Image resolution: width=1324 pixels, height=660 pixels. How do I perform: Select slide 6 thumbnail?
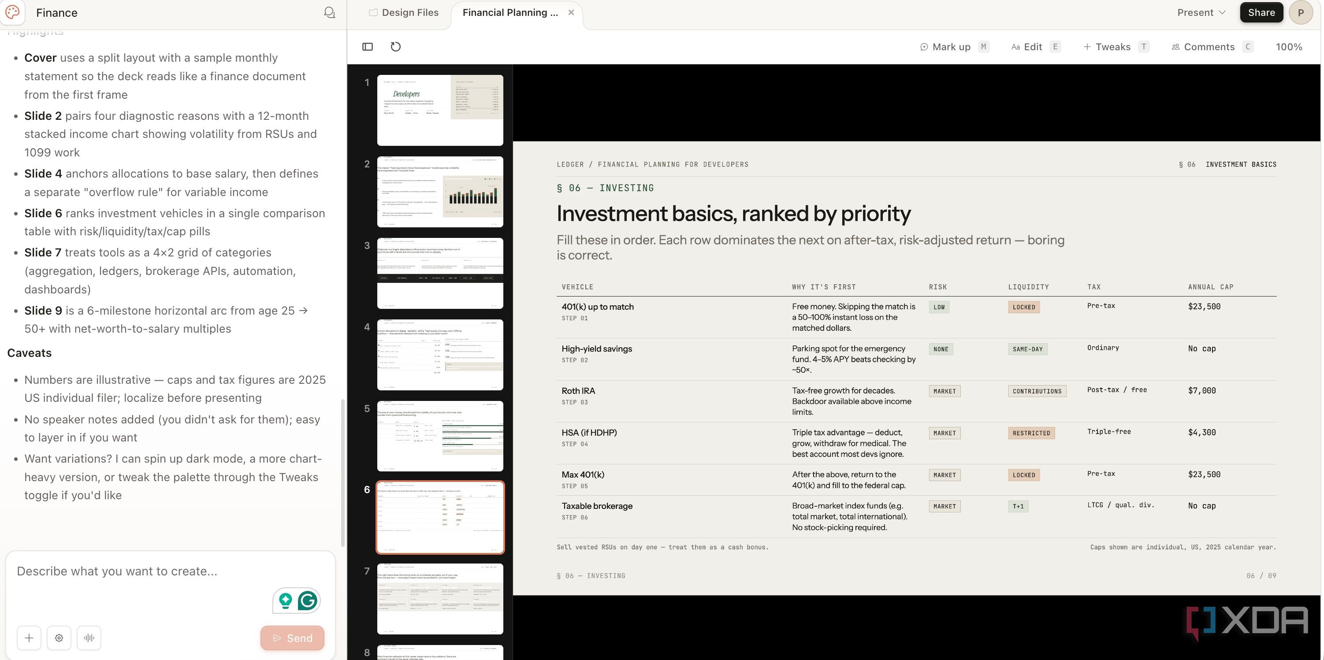point(440,517)
